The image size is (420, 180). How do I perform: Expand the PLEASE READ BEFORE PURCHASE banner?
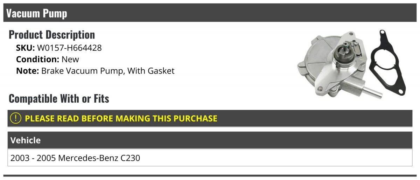click(x=121, y=118)
